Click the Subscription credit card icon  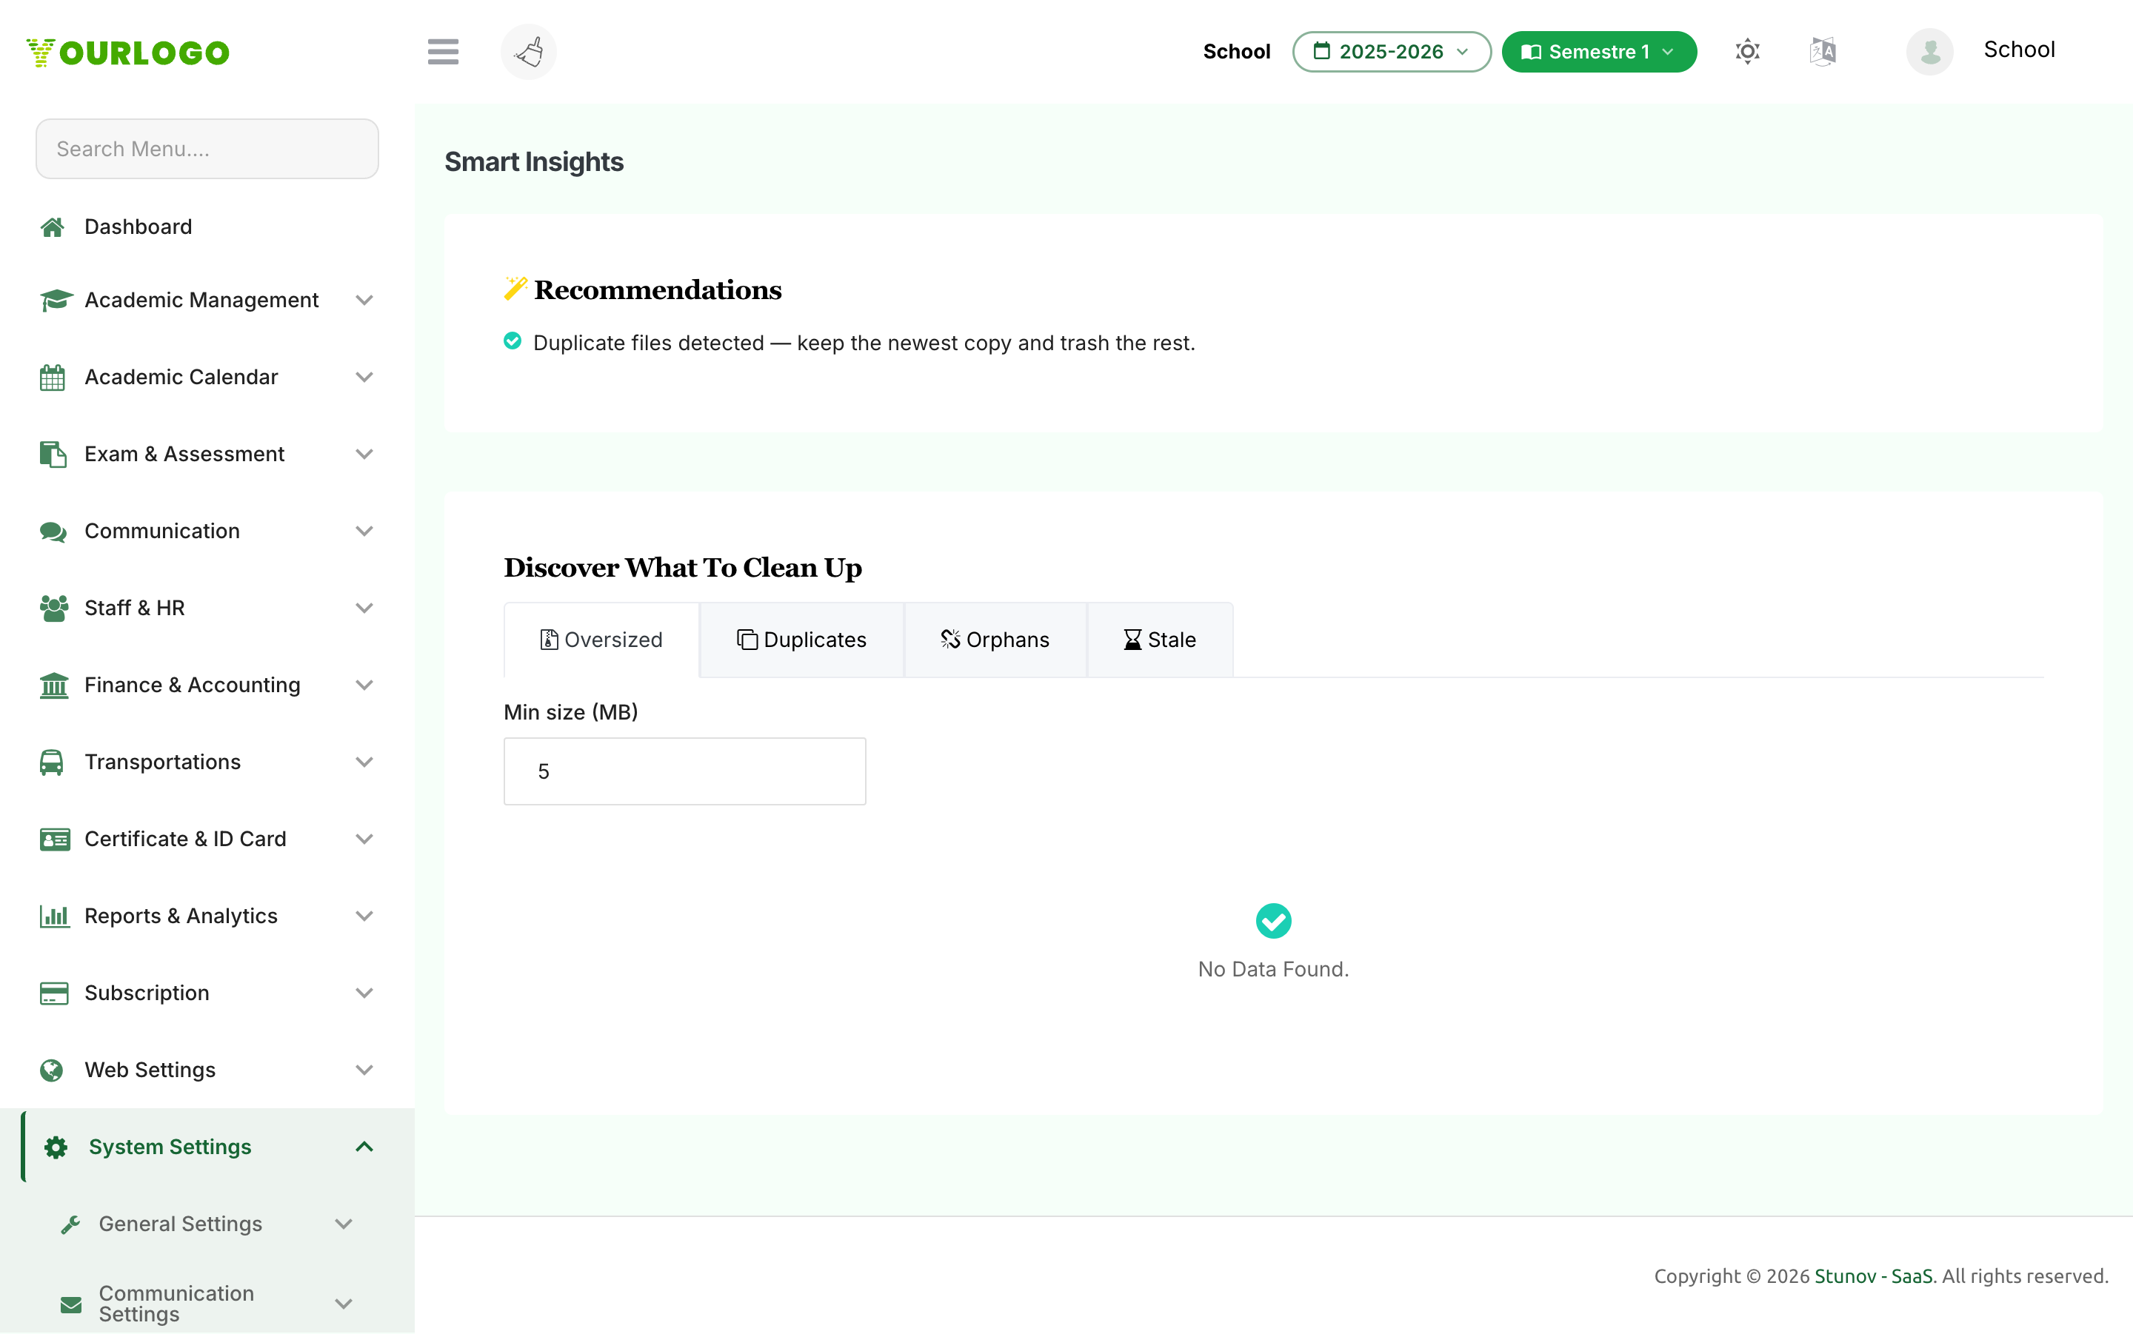54,993
